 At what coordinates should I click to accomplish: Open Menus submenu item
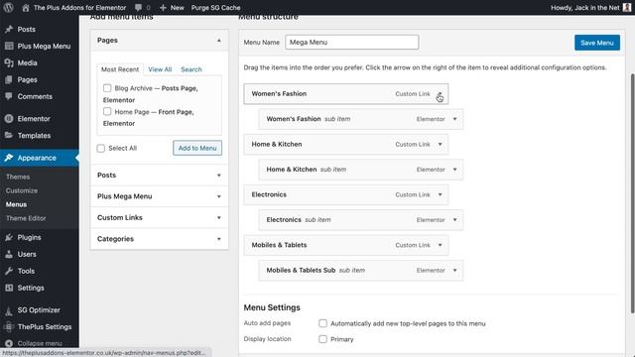16,204
